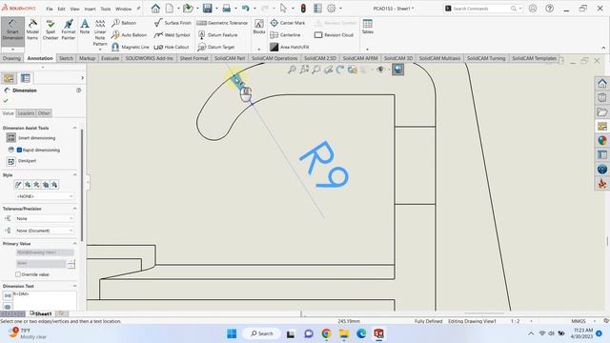This screenshot has width=610, height=343.
Task: Click the Home icon in the top toolbar
Action: pos(155,9)
